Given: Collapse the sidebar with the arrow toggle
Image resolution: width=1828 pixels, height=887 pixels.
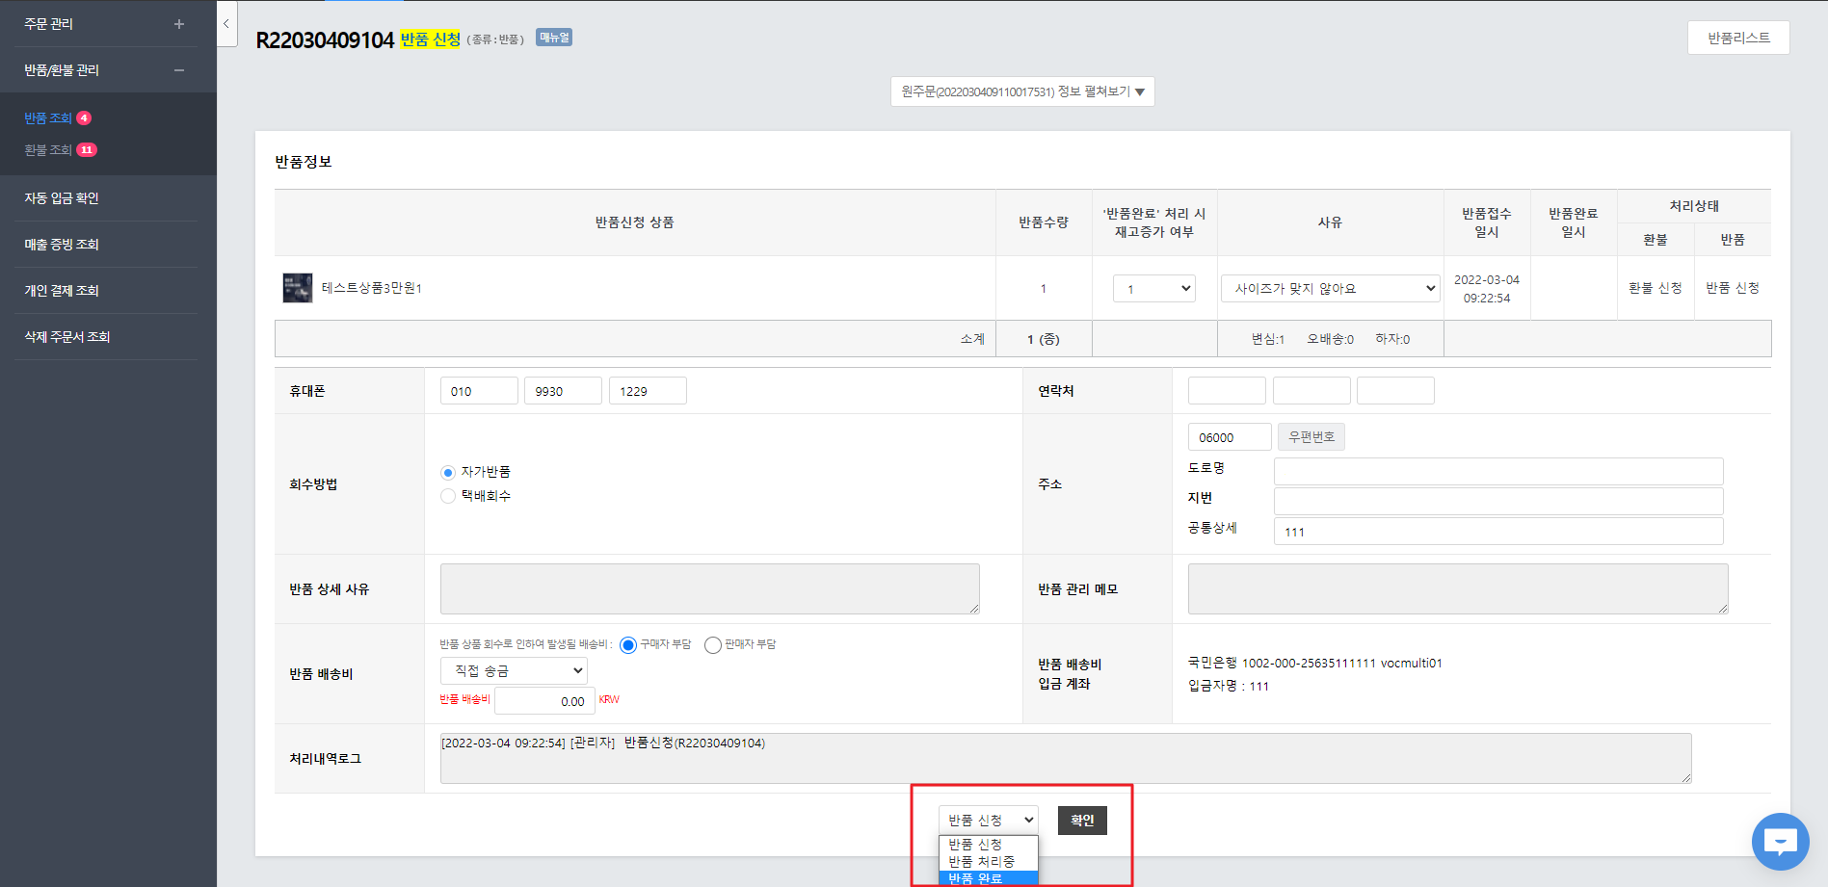Looking at the screenshot, I should click(225, 24).
